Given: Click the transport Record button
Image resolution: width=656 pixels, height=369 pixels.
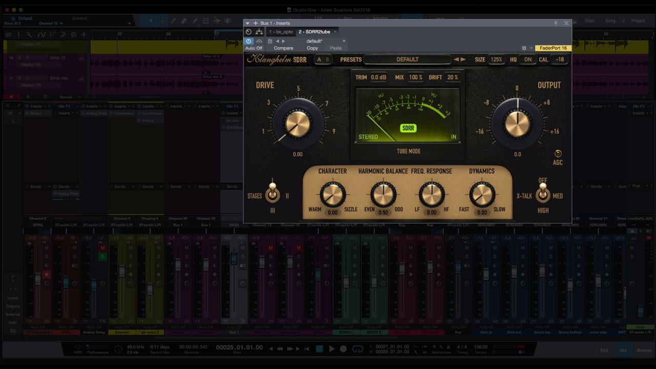Looking at the screenshot, I should pos(343,349).
